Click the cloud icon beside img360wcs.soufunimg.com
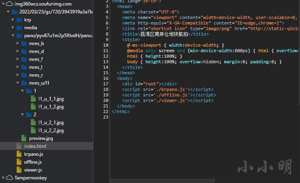300x183 pixels. click(x=10, y=4)
